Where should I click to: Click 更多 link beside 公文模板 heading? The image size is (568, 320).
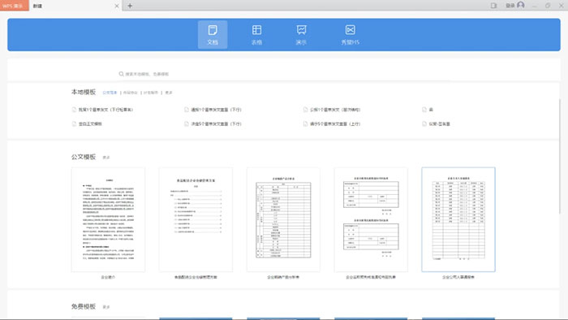pyautogui.click(x=106, y=158)
